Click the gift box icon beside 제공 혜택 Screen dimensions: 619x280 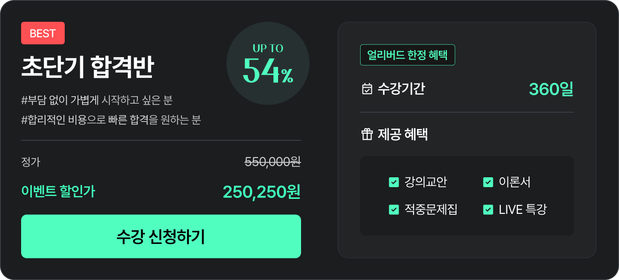pos(367,135)
